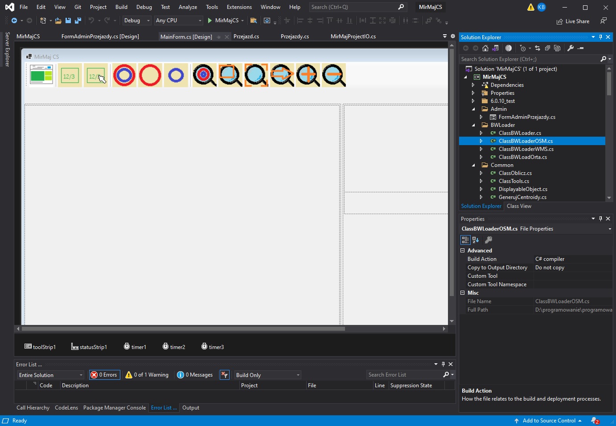Open Entire Solution scope dropdown
The width and height of the screenshot is (616, 426).
50,375
